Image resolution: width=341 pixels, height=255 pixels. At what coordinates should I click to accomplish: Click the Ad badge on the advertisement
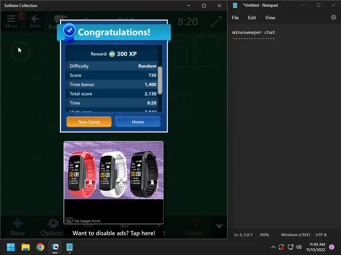(69, 220)
